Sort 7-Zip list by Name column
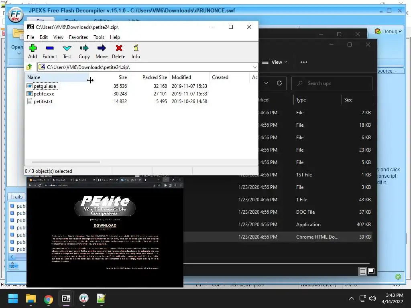The image size is (411, 308). click(x=57, y=77)
